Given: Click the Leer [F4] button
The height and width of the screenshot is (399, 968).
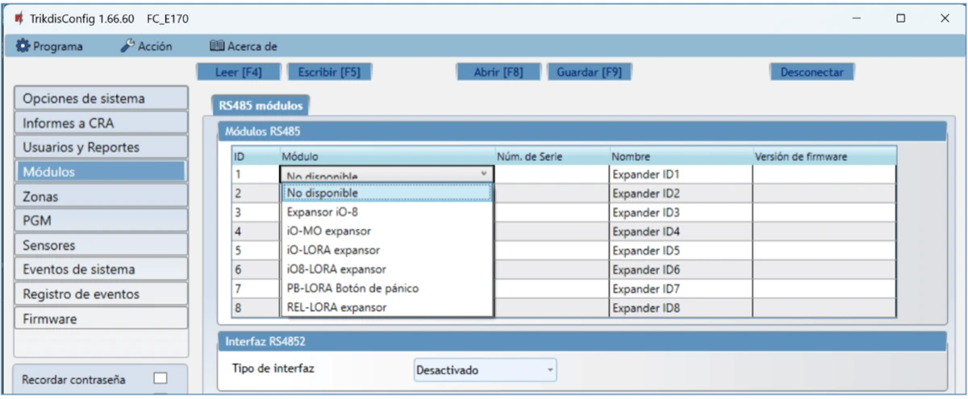Looking at the screenshot, I should click(x=238, y=72).
